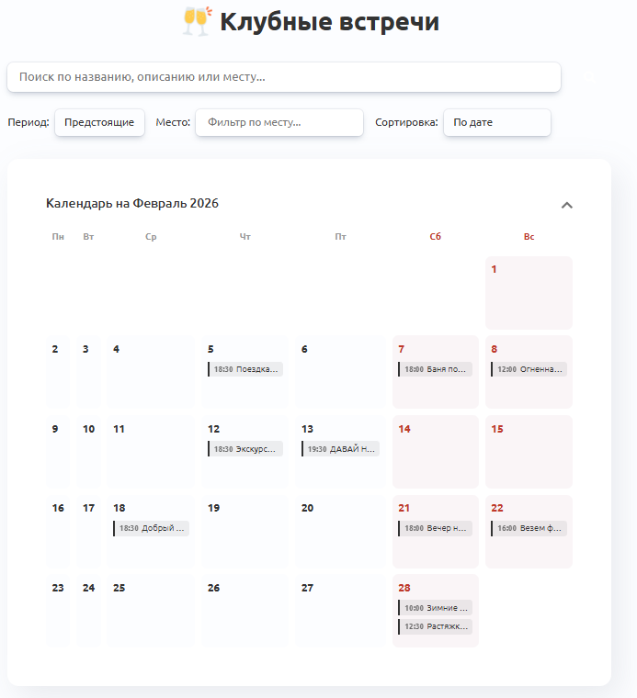This screenshot has height=698, width=637.
Task: Open the 12:00 Огненна event on February 8
Action: point(529,369)
